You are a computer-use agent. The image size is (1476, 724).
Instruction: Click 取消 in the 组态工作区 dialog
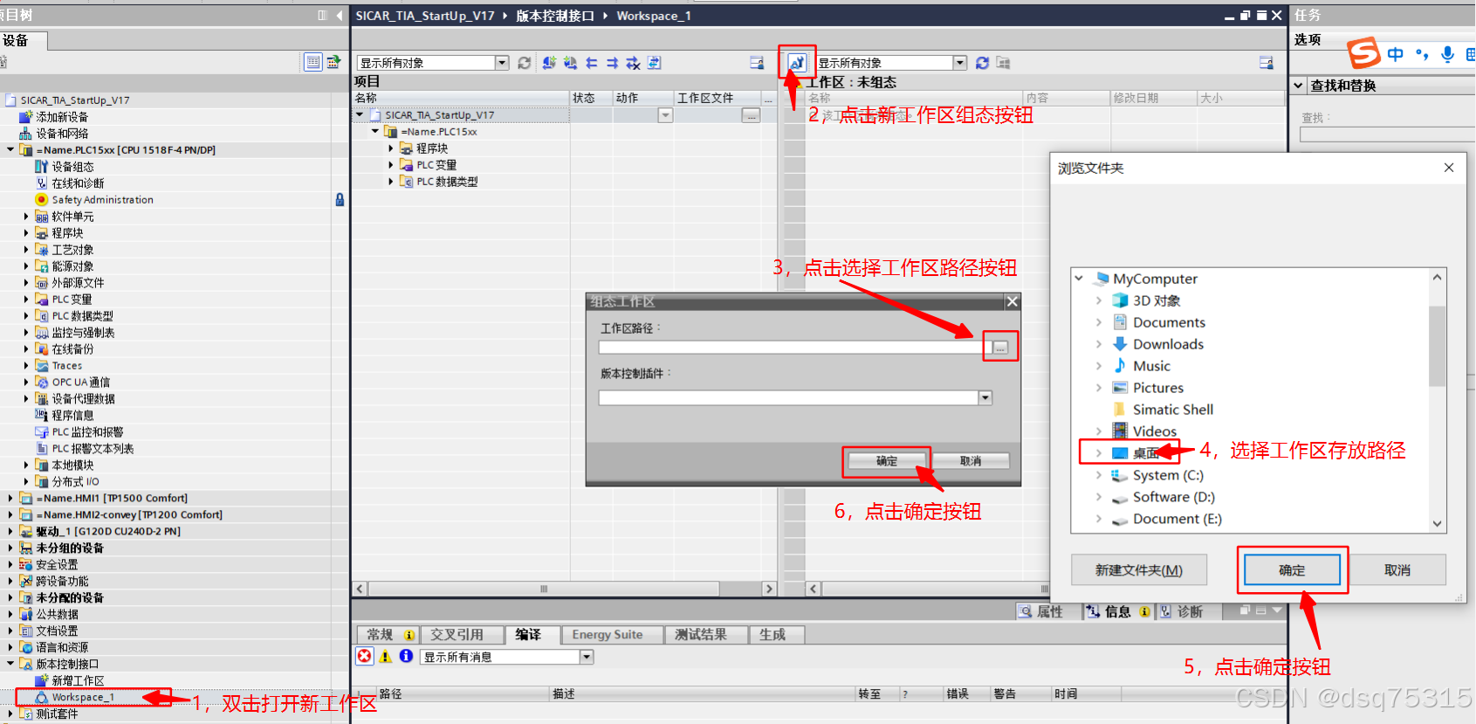click(x=970, y=461)
